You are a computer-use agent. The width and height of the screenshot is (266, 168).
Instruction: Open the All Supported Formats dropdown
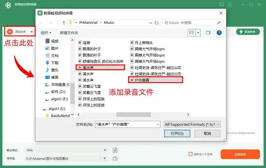point(192,124)
